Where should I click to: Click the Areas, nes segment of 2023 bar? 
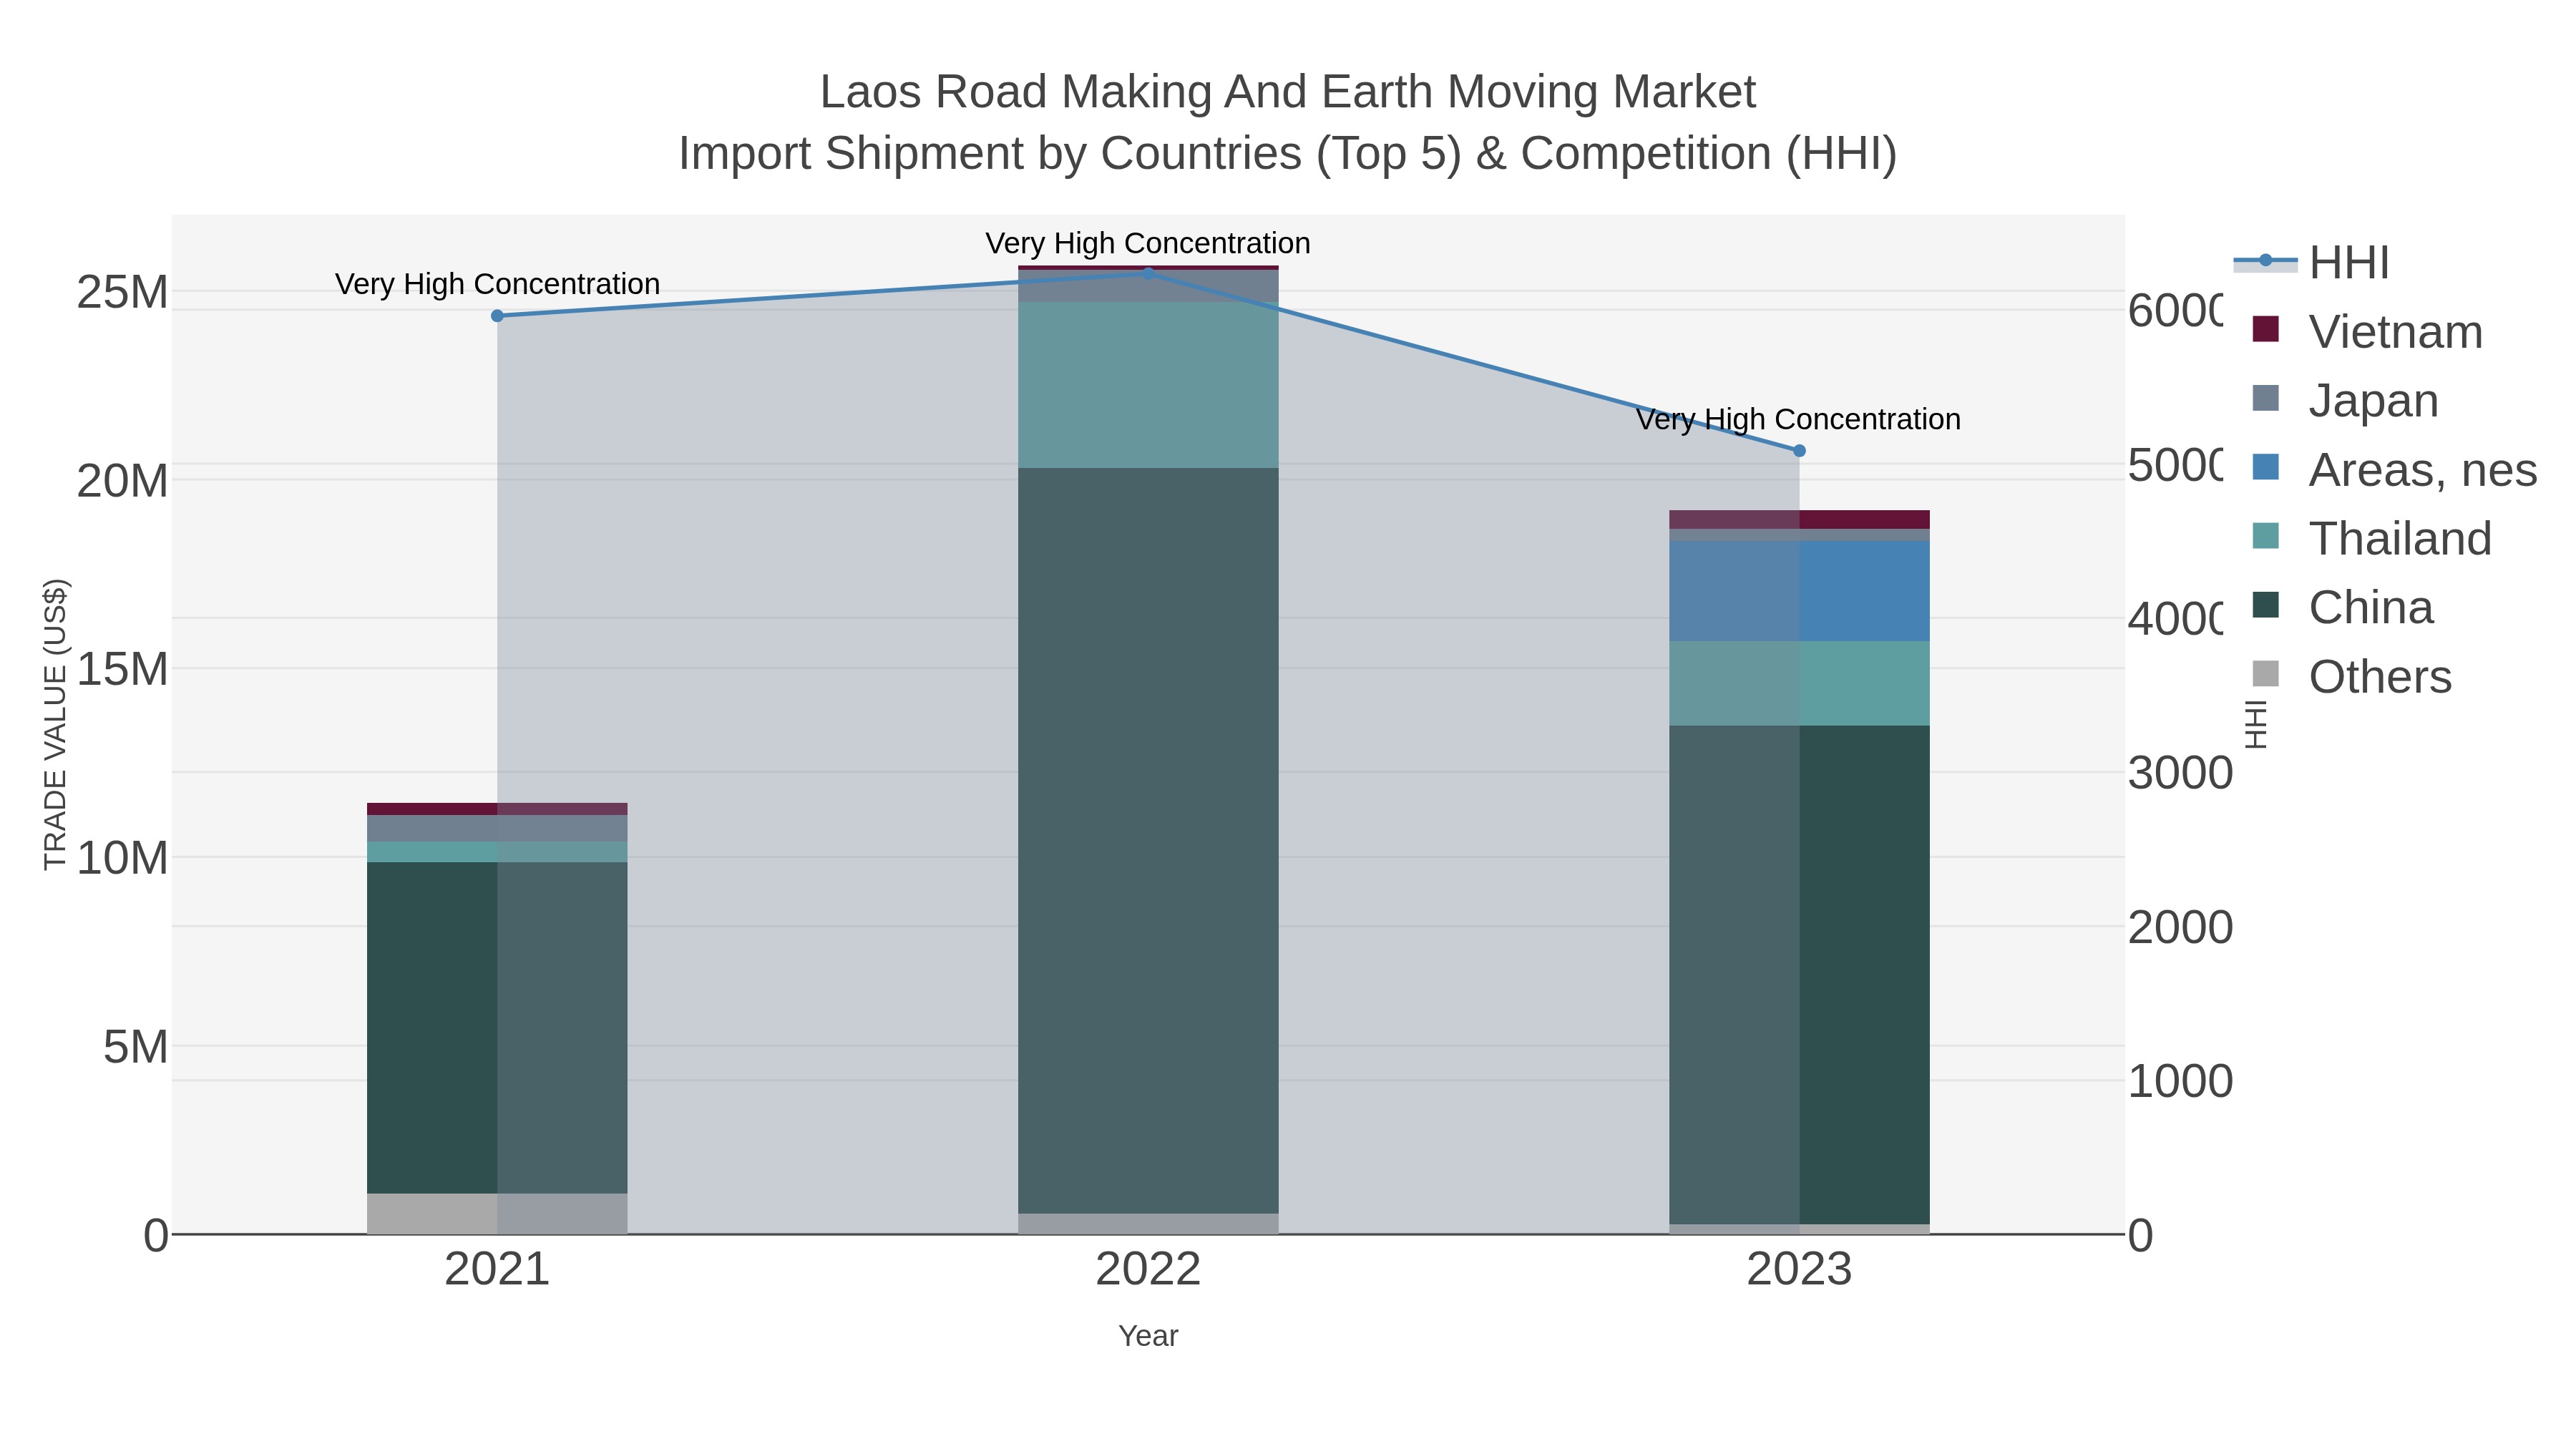1799,591
